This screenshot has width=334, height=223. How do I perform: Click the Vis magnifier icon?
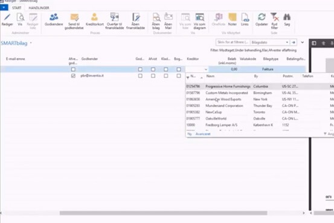(x=21, y=17)
